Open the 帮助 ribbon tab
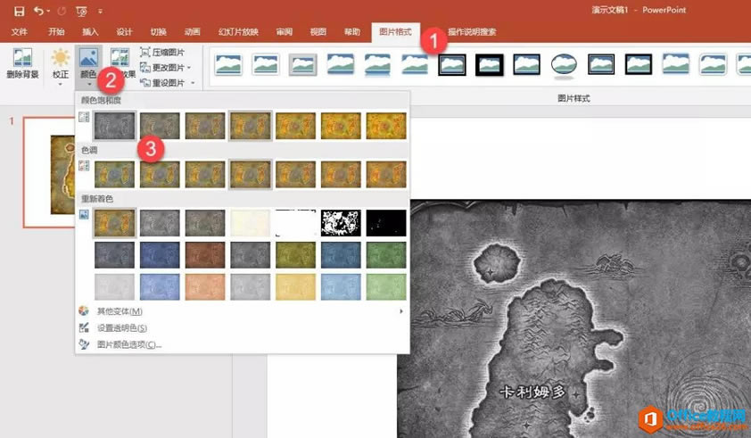The image size is (751, 438). pyautogui.click(x=352, y=31)
